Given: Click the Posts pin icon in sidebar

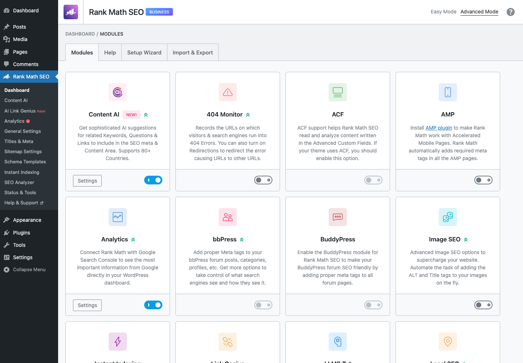Looking at the screenshot, I should pyautogui.click(x=7, y=27).
